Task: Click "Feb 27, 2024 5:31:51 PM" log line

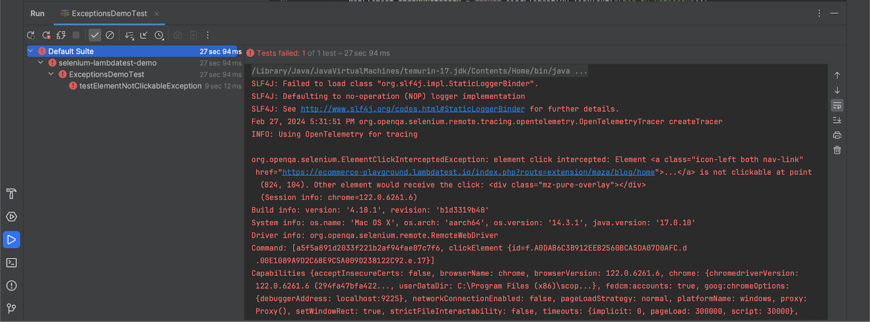Action: (x=487, y=122)
